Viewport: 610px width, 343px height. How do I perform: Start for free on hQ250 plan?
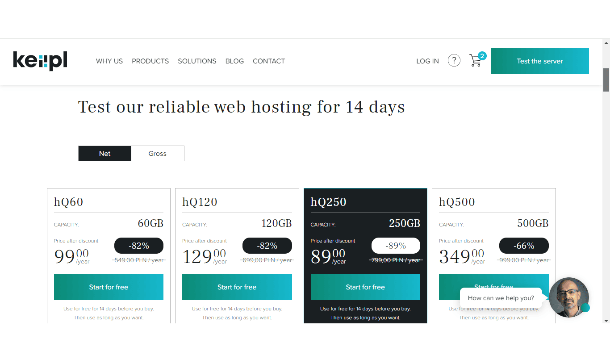[x=365, y=287]
